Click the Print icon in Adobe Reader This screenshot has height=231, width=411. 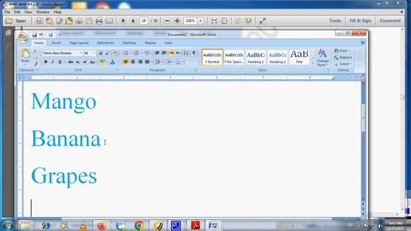[99, 21]
